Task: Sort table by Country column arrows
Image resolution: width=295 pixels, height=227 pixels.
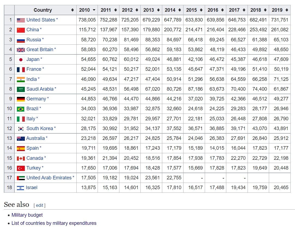Action: pyautogui.click(x=73, y=10)
